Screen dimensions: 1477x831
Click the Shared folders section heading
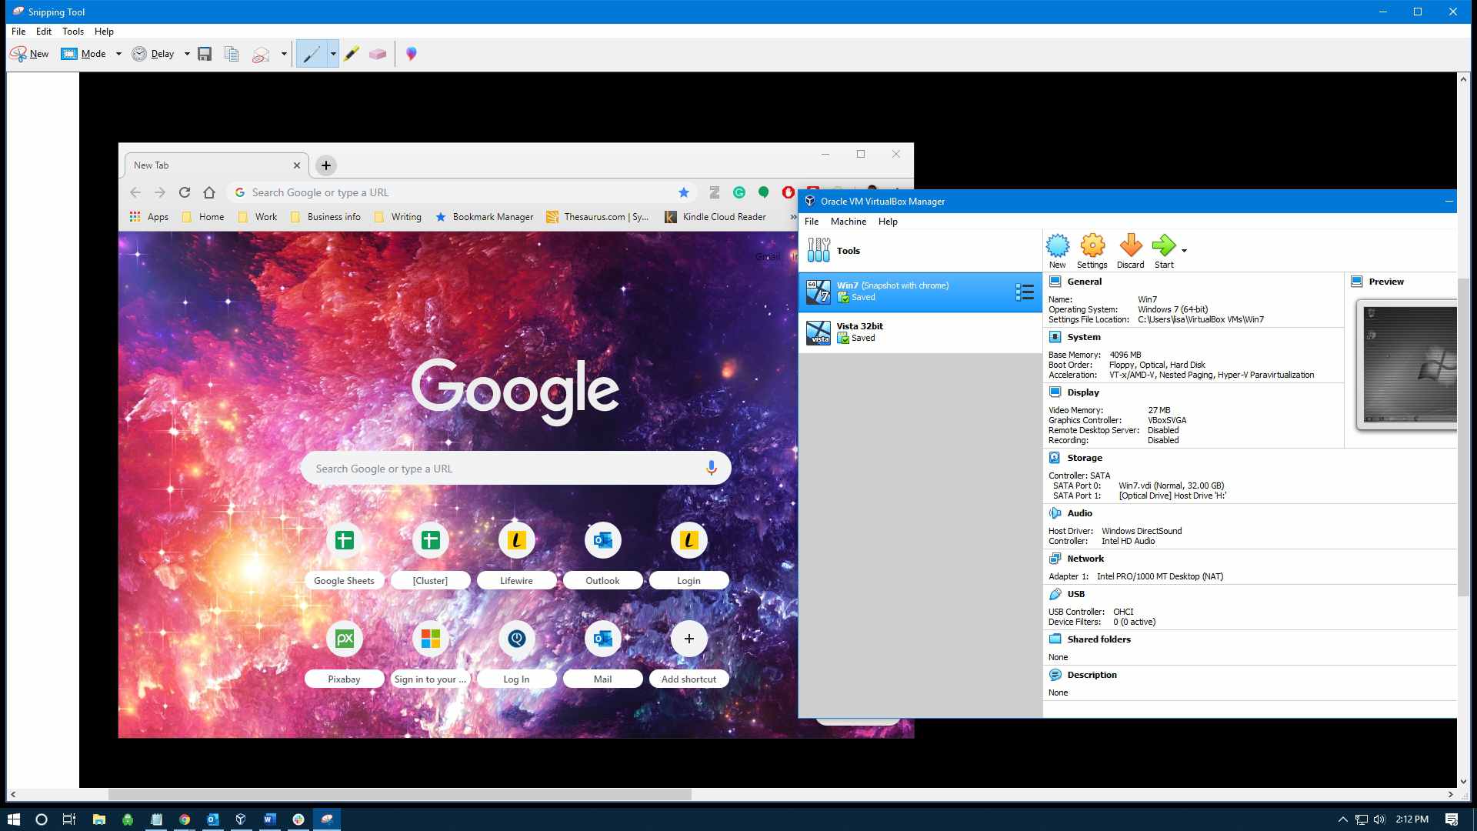(1099, 639)
